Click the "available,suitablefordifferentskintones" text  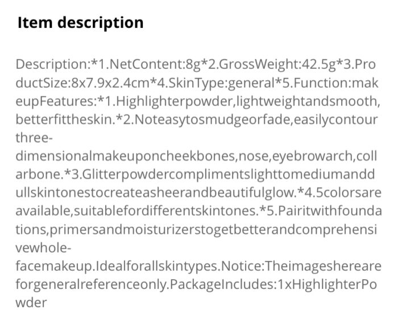tap(136, 211)
